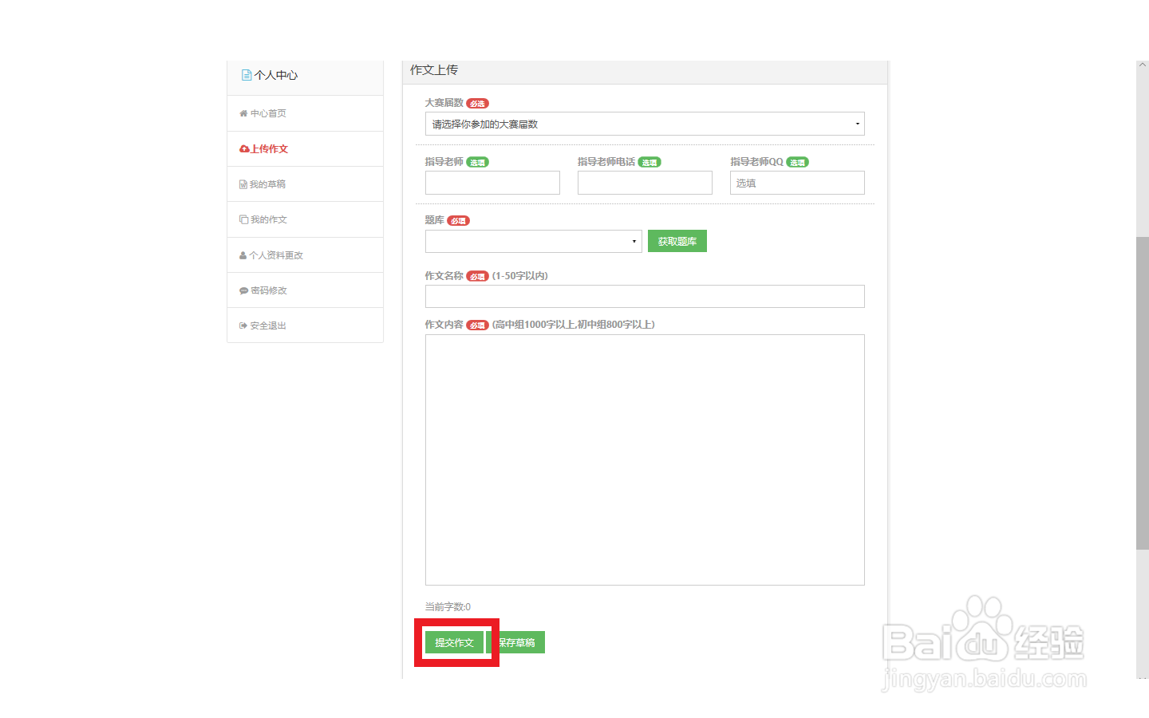
Task: Click the 作文名称 title input box
Action: (644, 296)
